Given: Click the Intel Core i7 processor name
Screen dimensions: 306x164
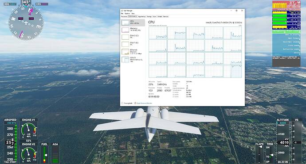Looking at the screenshot, I should point(224,23).
